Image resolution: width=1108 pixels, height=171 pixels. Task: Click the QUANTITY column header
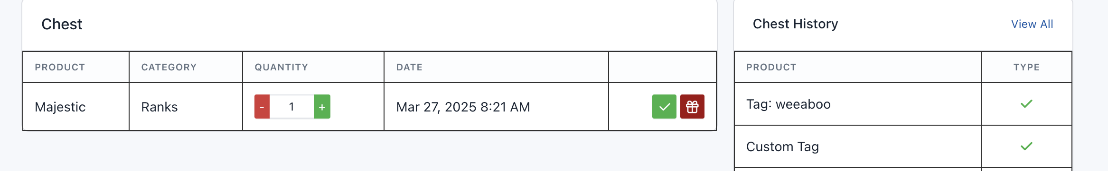pyautogui.click(x=282, y=67)
